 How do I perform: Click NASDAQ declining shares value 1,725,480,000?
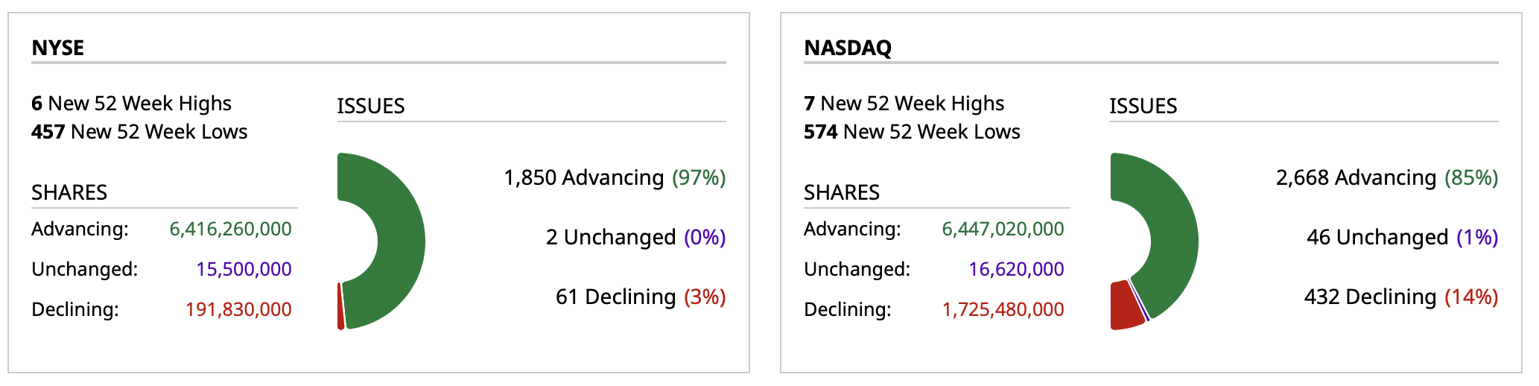point(1003,309)
